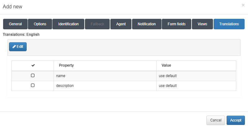Tick the checkbox for name property
Image resolution: width=248 pixels, height=128 pixels.
pyautogui.click(x=33, y=76)
